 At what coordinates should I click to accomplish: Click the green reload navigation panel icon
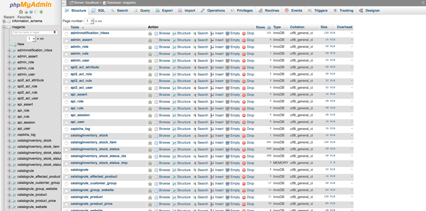click(41, 12)
